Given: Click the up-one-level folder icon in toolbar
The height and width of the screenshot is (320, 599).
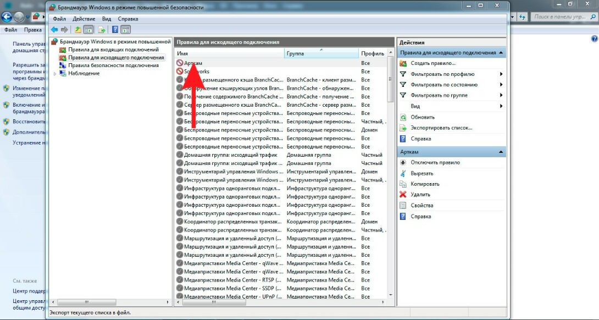Looking at the screenshot, I should pos(78,30).
